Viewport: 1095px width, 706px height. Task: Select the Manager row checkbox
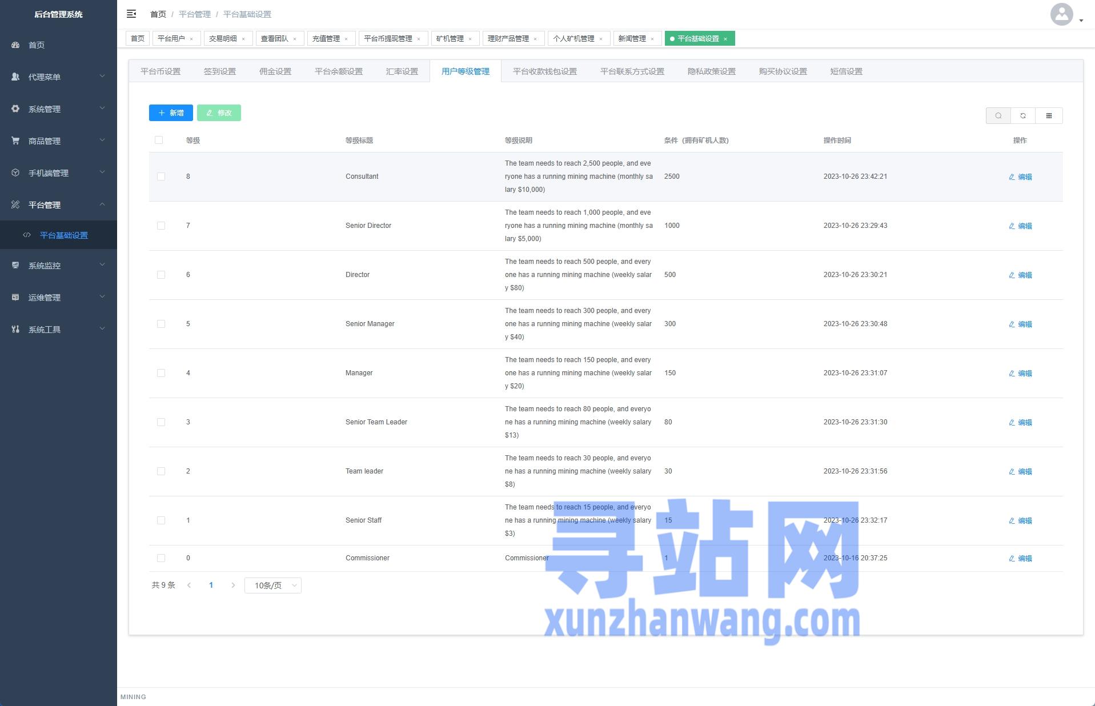(161, 373)
